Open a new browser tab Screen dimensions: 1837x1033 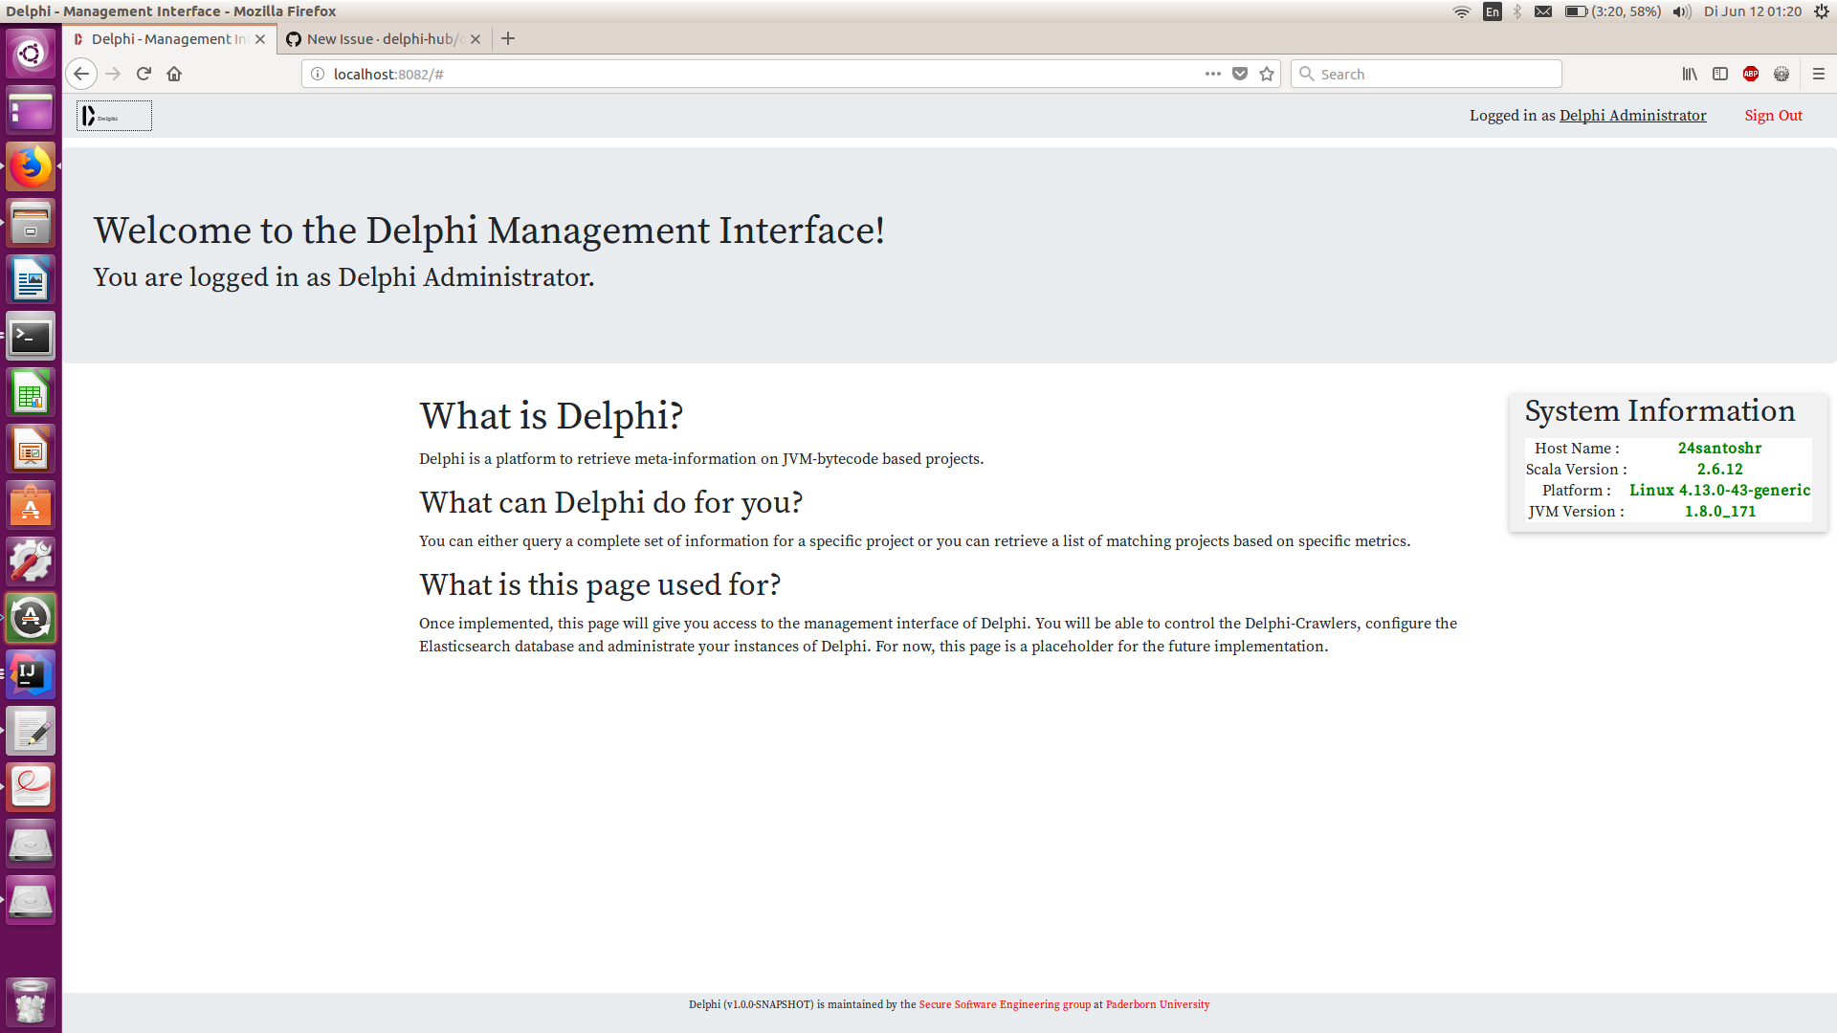tap(507, 38)
